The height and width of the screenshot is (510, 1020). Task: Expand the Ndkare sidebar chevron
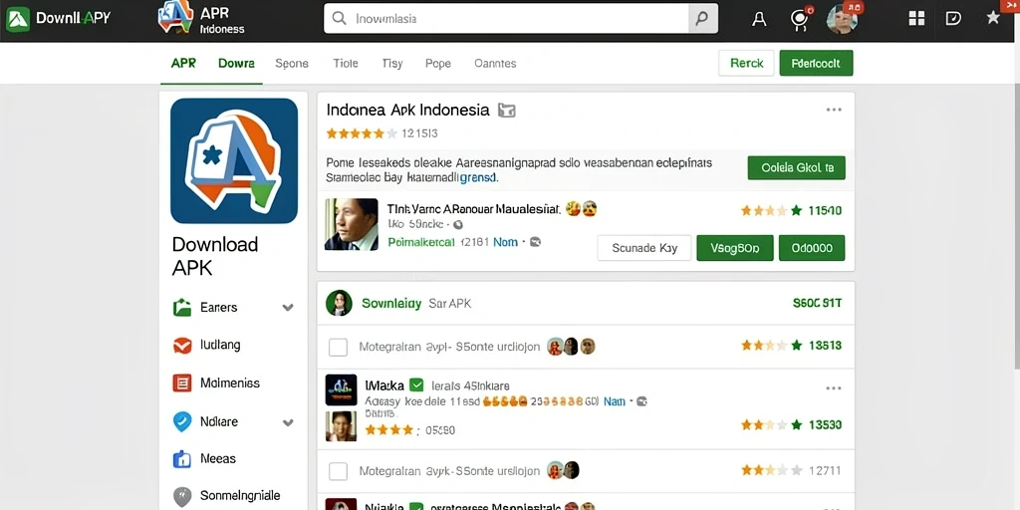(288, 422)
